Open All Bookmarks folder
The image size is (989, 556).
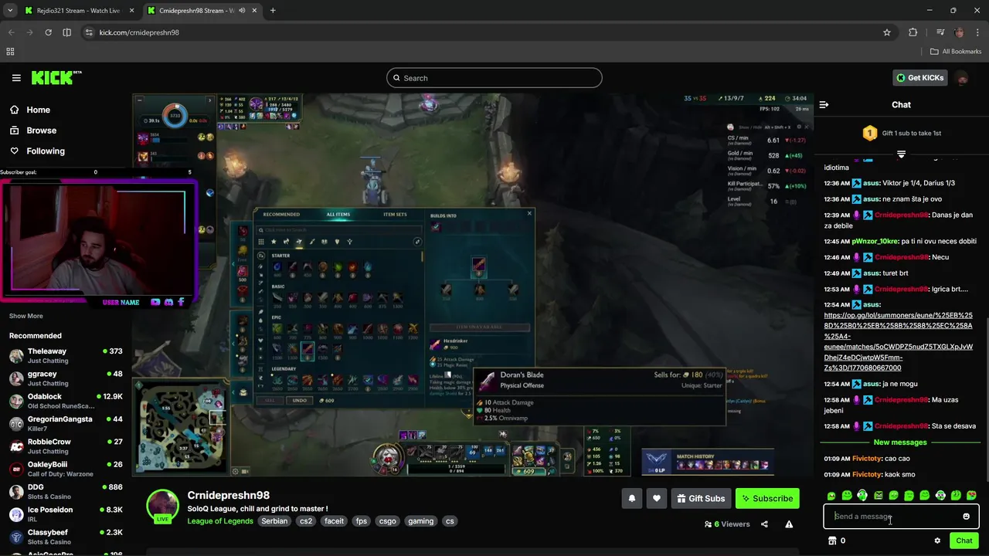(956, 52)
